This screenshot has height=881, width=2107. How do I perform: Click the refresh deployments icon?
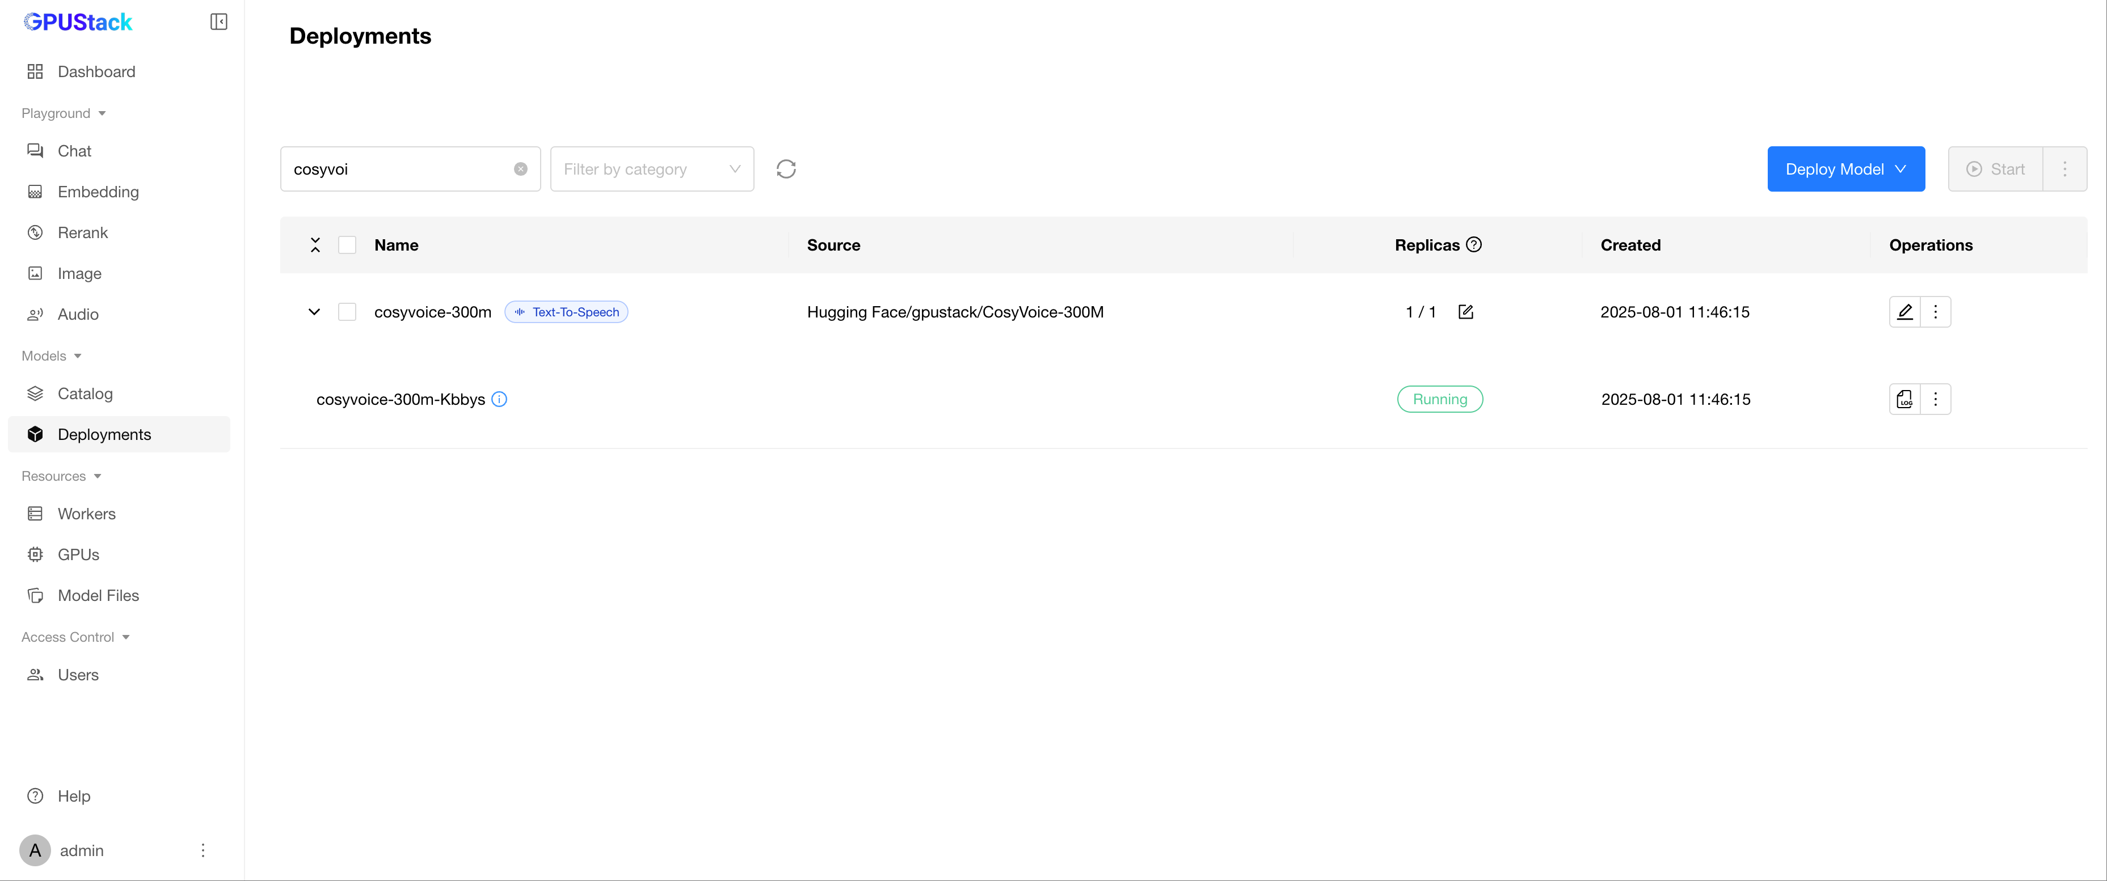point(785,169)
